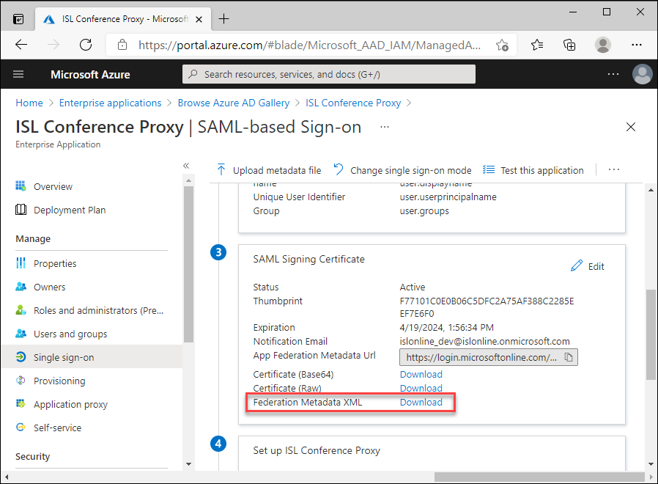This screenshot has height=484, width=658.
Task: Refresh the current page
Action: click(x=86, y=45)
